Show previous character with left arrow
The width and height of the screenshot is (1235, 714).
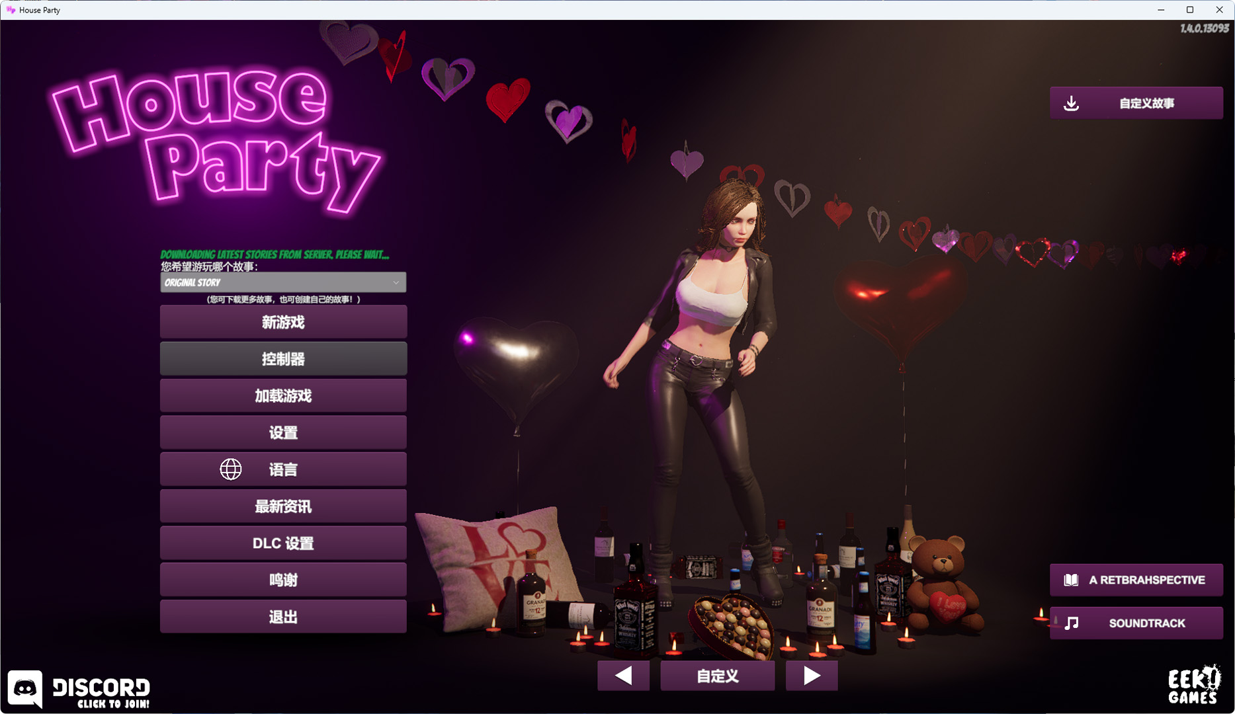tap(623, 676)
